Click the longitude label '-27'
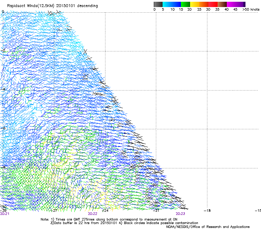Image resolution: width=261 pixels, height=229 pixels. (54, 211)
